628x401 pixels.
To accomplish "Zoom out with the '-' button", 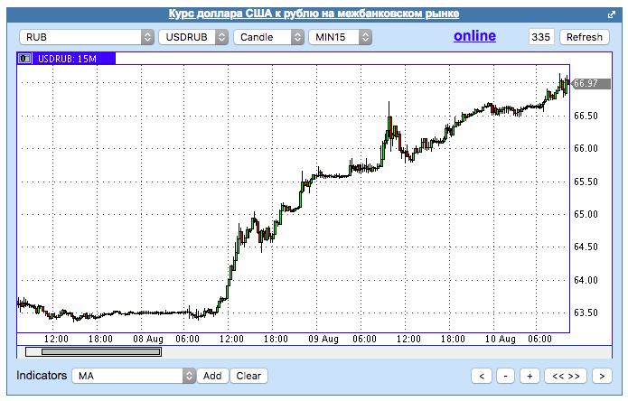I will (505, 376).
